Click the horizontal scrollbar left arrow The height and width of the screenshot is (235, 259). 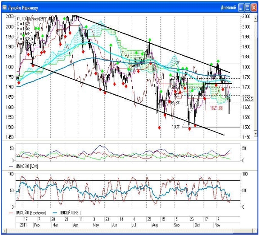[x=4, y=231]
